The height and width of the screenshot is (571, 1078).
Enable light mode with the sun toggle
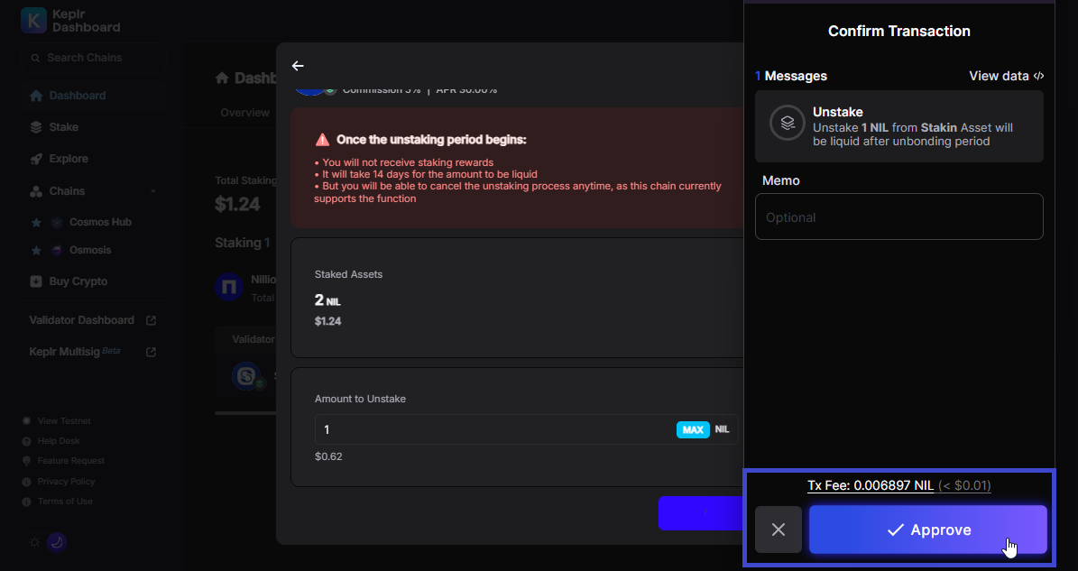coord(33,542)
